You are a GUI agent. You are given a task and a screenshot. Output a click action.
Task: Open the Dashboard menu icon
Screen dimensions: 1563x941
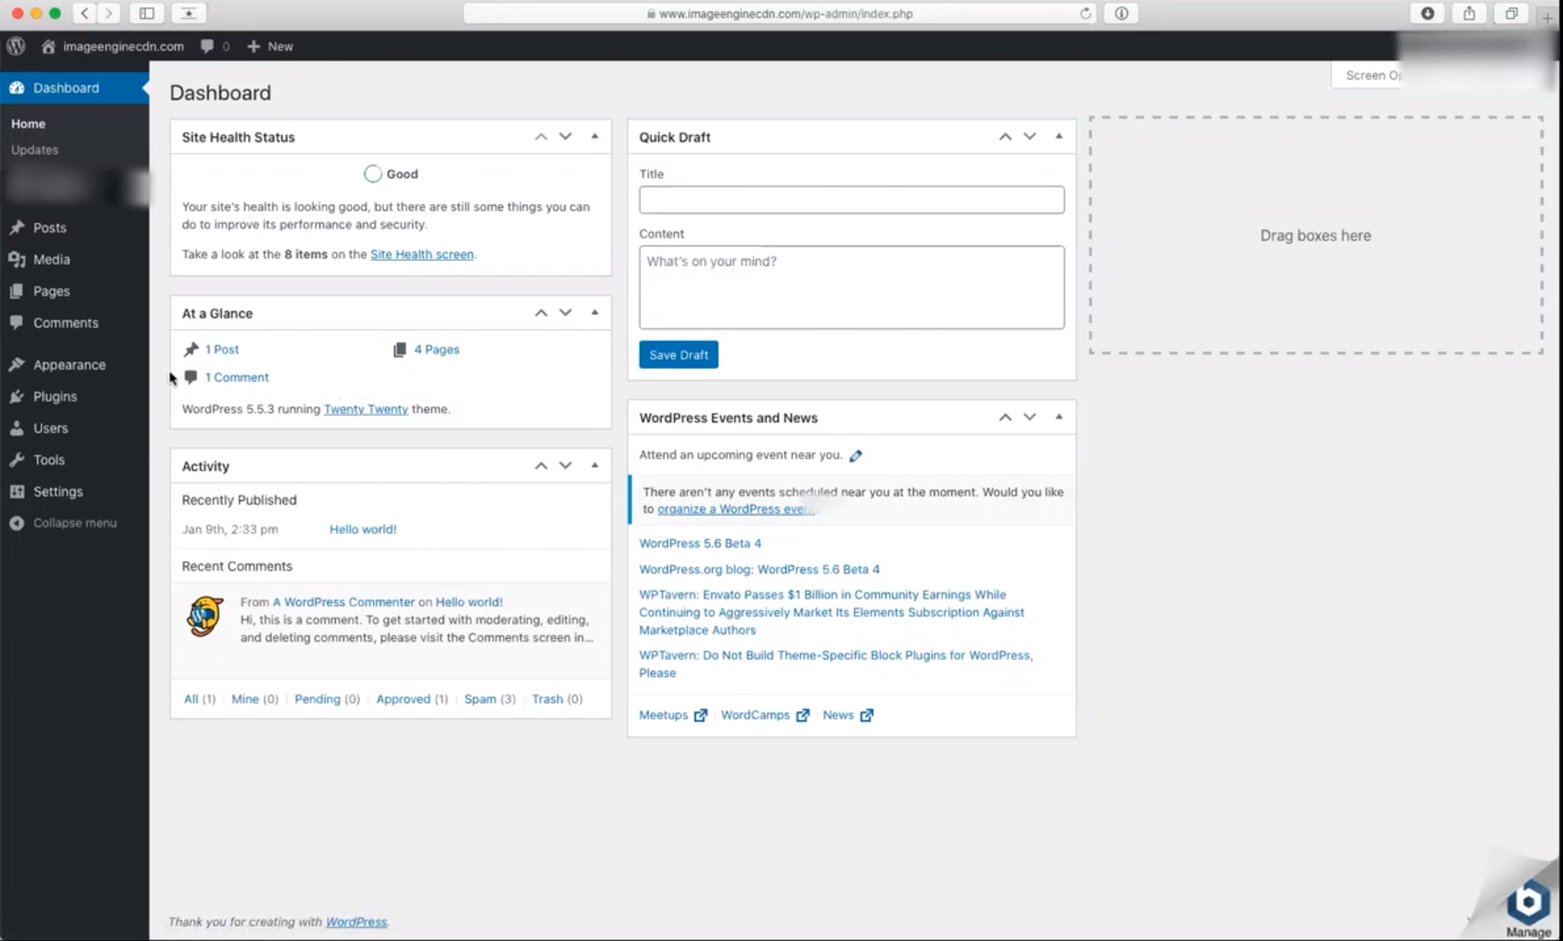click(x=17, y=88)
